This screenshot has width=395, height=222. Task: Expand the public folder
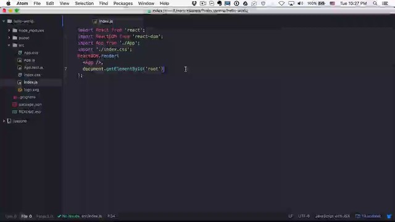tap(9, 38)
